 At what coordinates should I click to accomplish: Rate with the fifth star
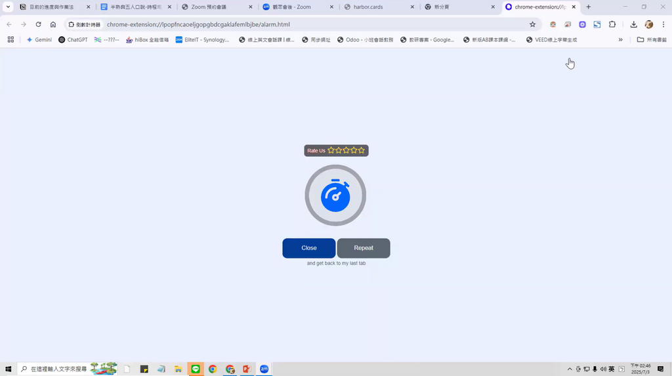pyautogui.click(x=362, y=150)
